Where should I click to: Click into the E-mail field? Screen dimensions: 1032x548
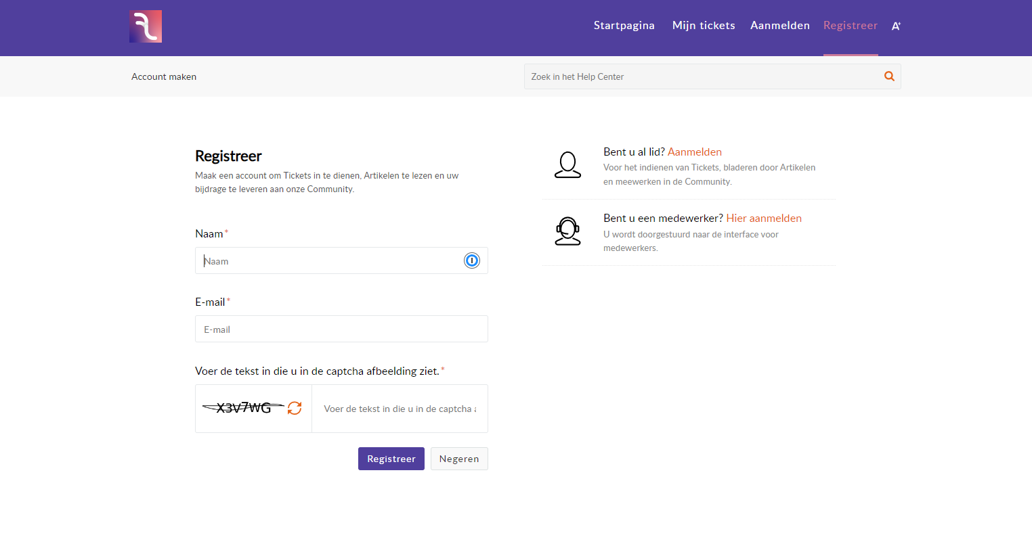341,329
